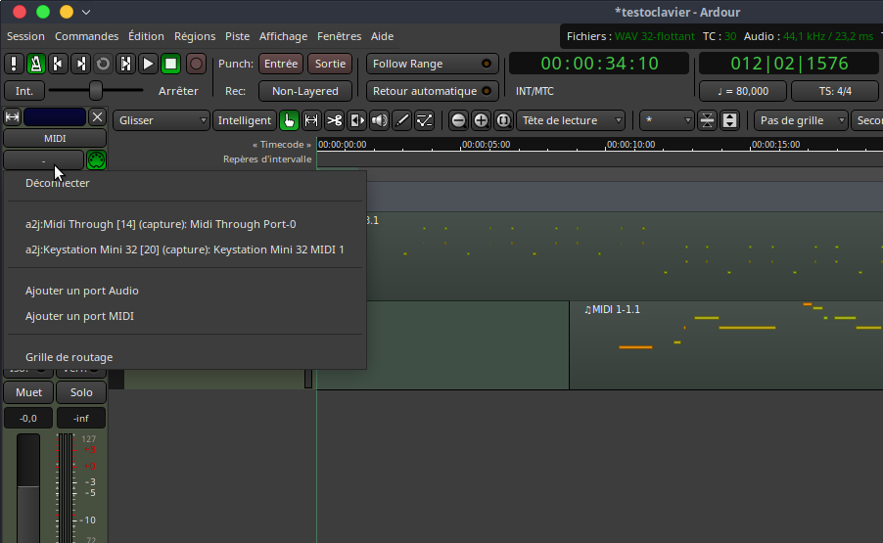Screen dimensions: 883x543
Task: Toggle the Follow Range option
Action: [x=432, y=64]
